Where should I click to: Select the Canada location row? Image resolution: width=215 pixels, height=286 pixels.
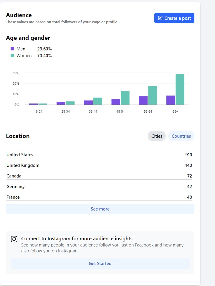click(99, 176)
